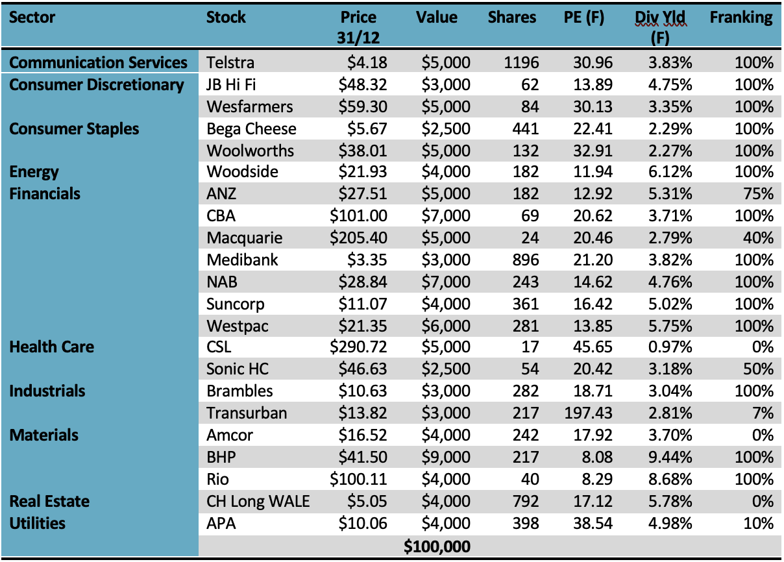Select the CH Long WALE stock cell
The width and height of the screenshot is (784, 562).
pyautogui.click(x=258, y=501)
